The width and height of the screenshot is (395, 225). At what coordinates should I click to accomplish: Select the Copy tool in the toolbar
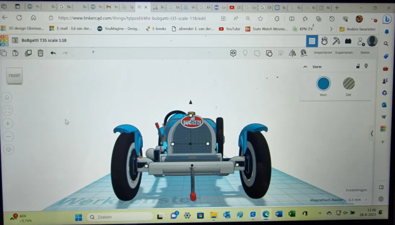coord(4,53)
